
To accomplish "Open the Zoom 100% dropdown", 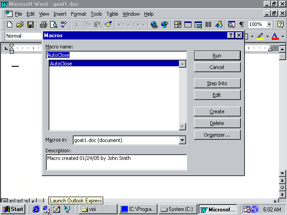I will pos(269,24).
